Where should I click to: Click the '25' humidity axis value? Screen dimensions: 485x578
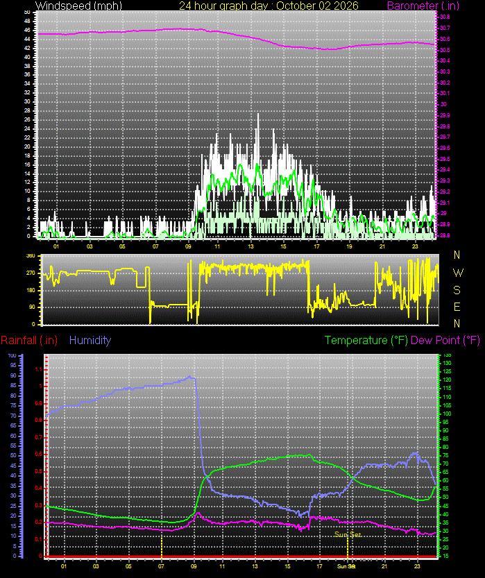14,506
